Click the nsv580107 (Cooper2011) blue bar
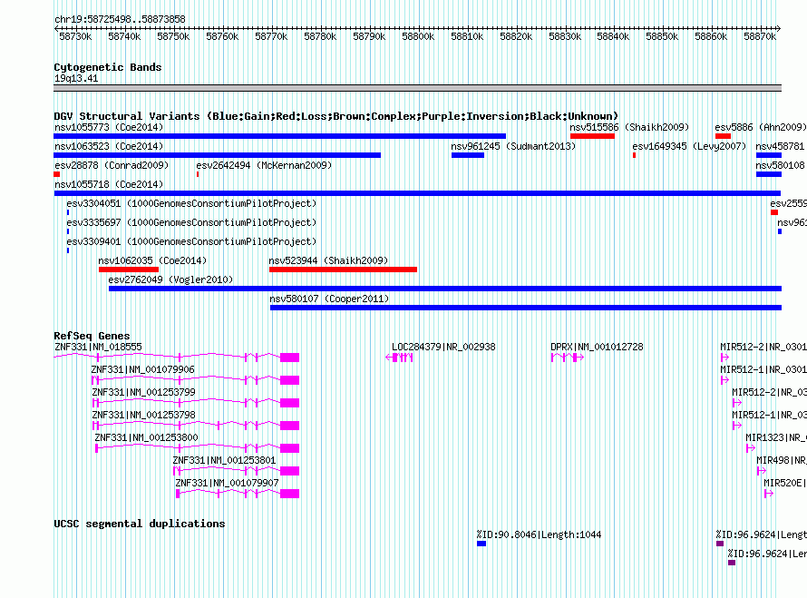 pos(526,308)
